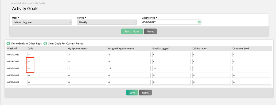The width and height of the screenshot is (276, 105).
Task: Open the calendar picker icon
Action: pos(199,22)
